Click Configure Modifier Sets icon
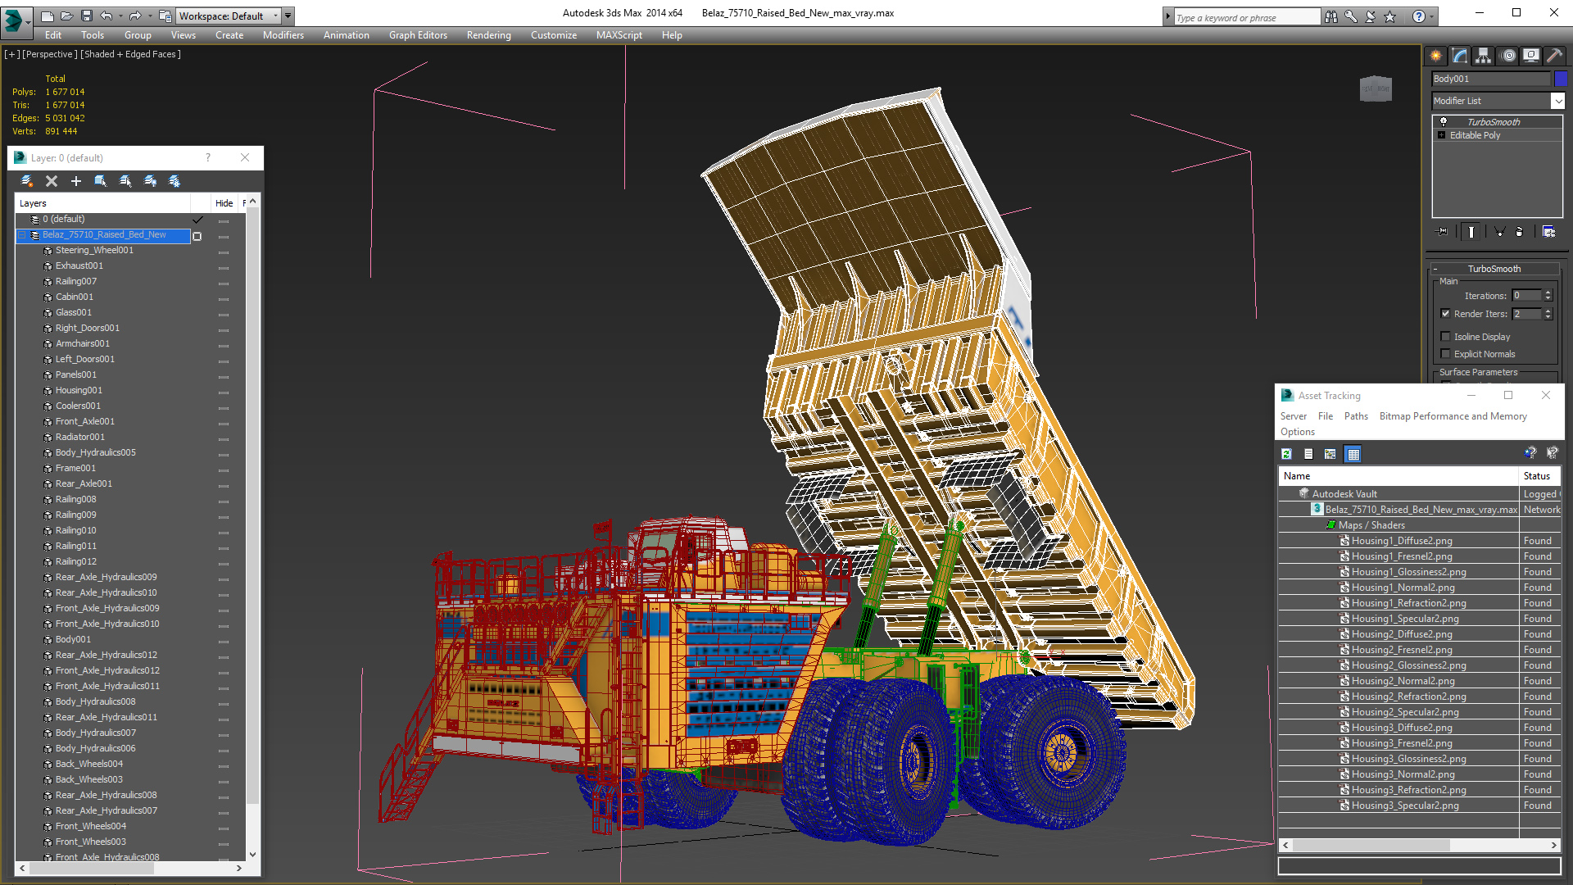1573x885 pixels. [1548, 232]
